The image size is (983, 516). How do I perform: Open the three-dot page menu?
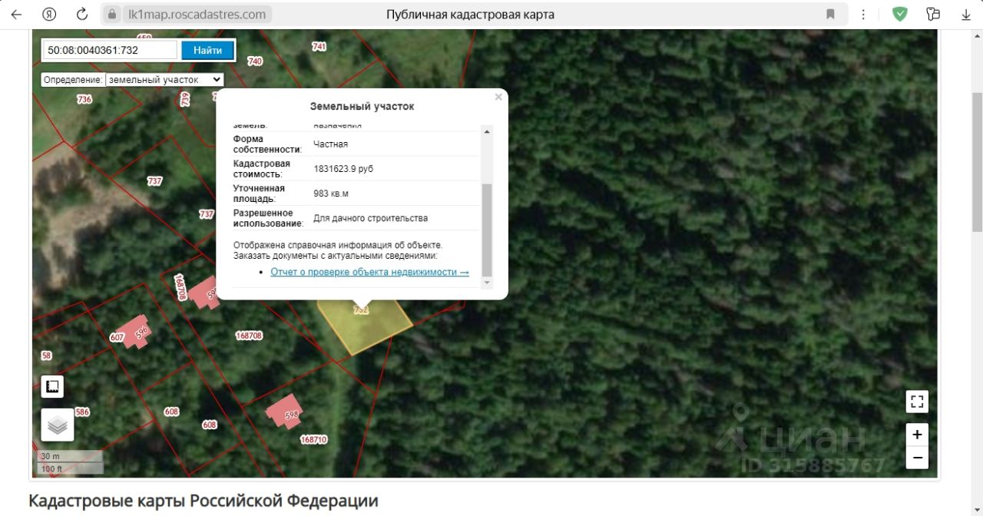865,15
